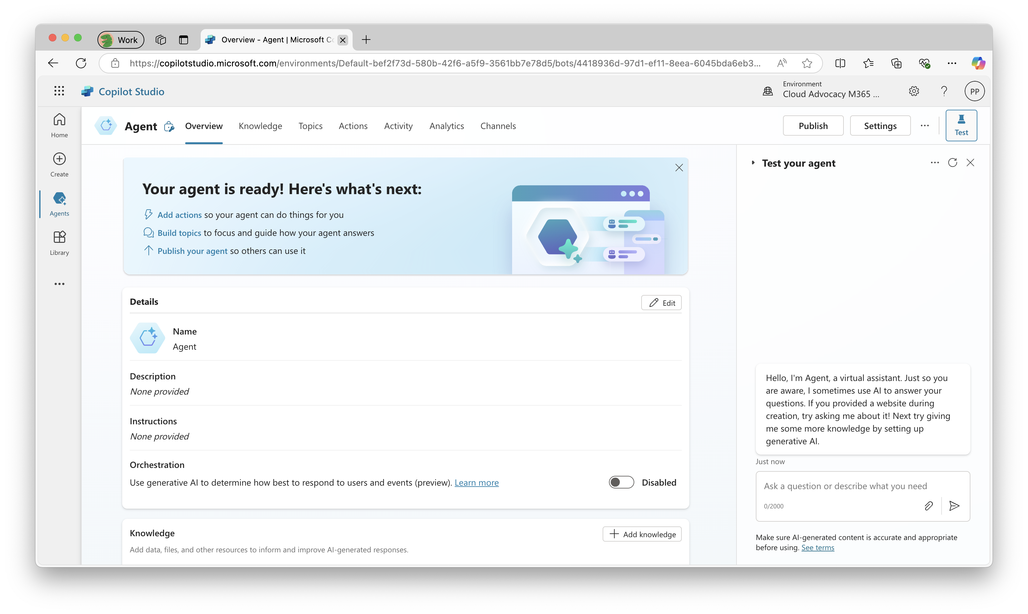Toggle the Test panel button
1028x614 pixels.
click(x=961, y=126)
